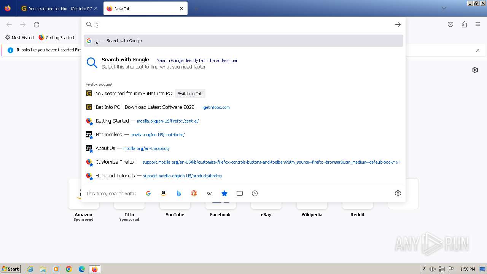The width and height of the screenshot is (487, 274).
Task: Open Get Into PC suggestion
Action: point(243,107)
